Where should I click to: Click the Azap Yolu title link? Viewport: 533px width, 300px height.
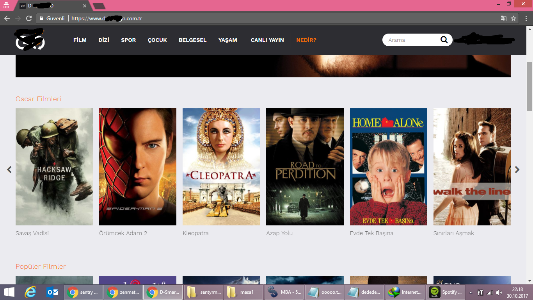pyautogui.click(x=279, y=233)
